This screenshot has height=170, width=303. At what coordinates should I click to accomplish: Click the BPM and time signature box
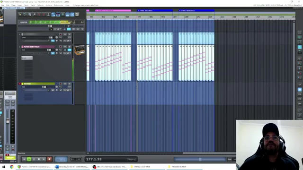76,159
